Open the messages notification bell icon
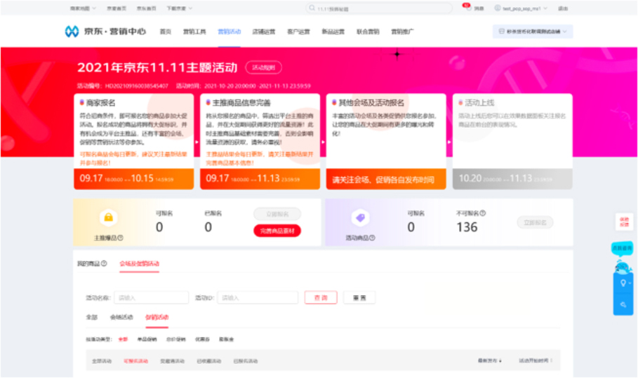638x378 pixels. click(468, 8)
